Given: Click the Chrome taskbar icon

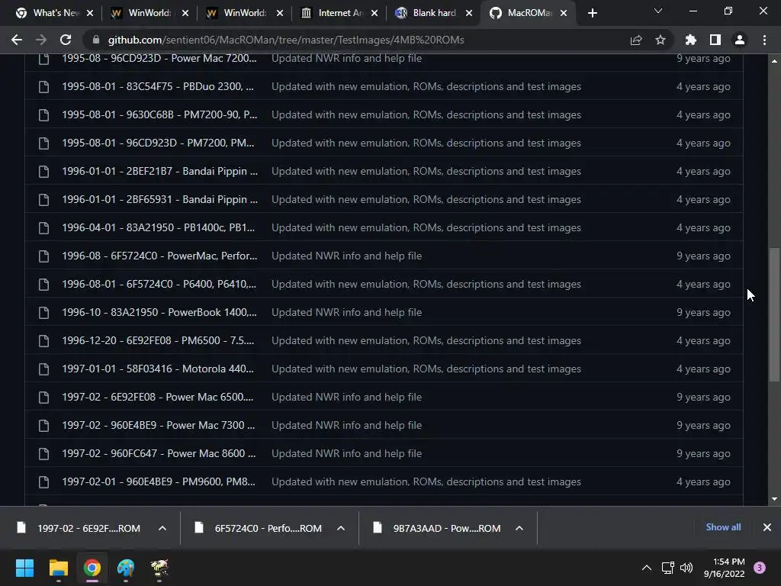Looking at the screenshot, I should point(92,568).
